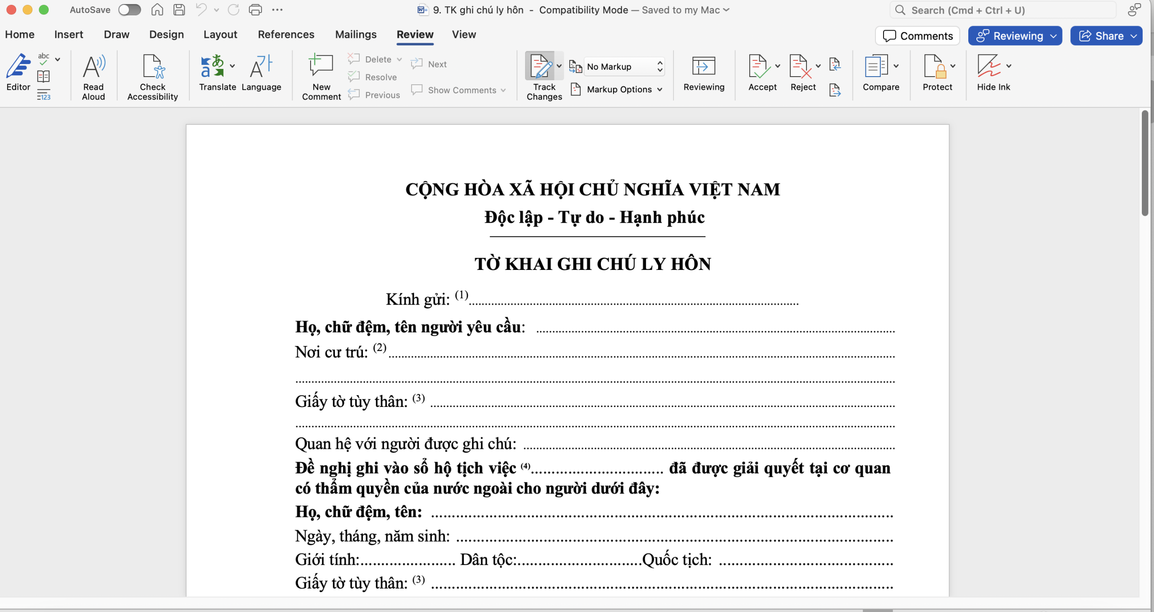Save the document with the disk icon
Screen dimensions: 1154x612
[x=179, y=9]
